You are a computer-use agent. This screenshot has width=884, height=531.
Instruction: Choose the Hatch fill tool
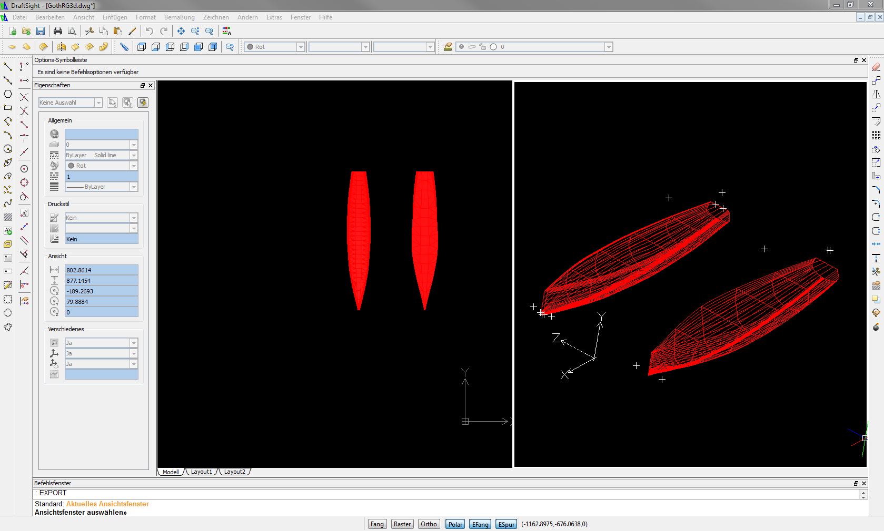[8, 217]
